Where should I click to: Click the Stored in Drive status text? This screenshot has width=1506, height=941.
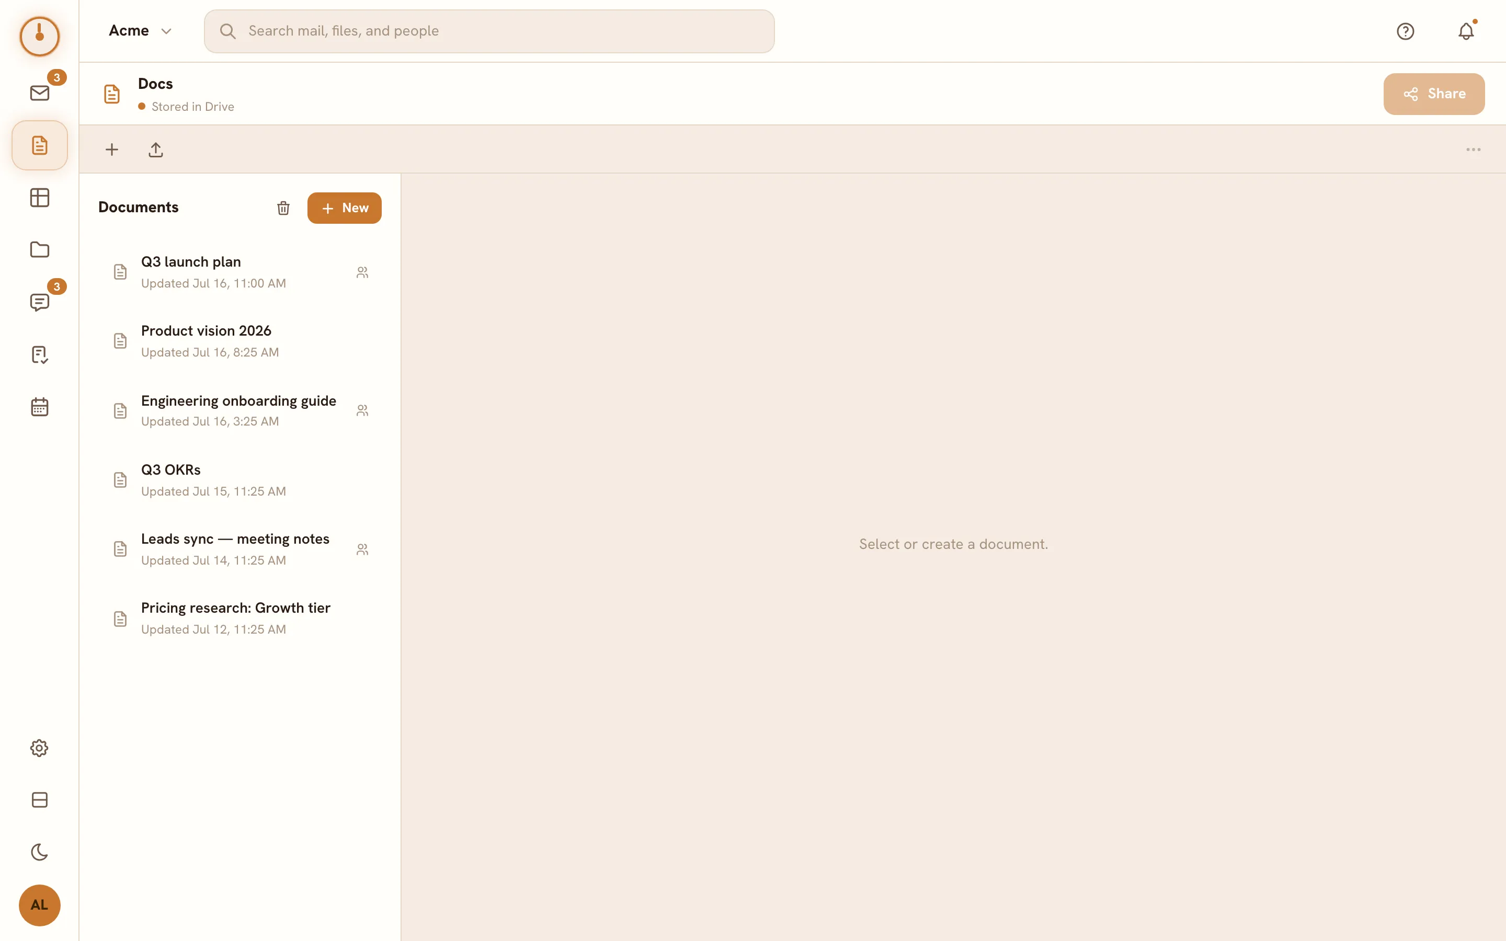[193, 107]
